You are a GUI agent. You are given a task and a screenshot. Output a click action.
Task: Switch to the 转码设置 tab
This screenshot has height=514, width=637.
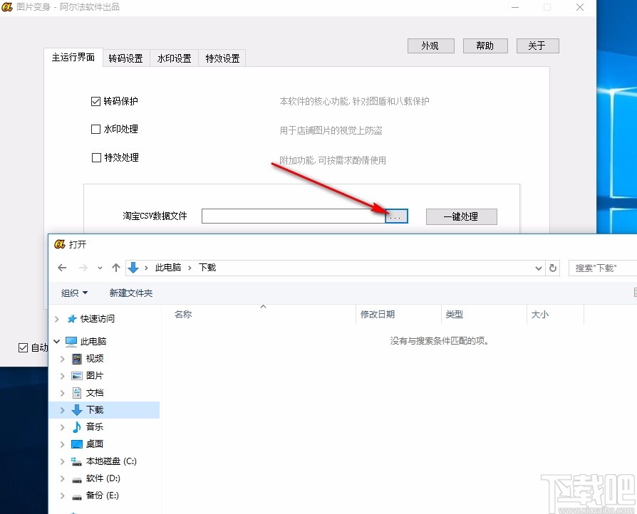[x=125, y=58]
